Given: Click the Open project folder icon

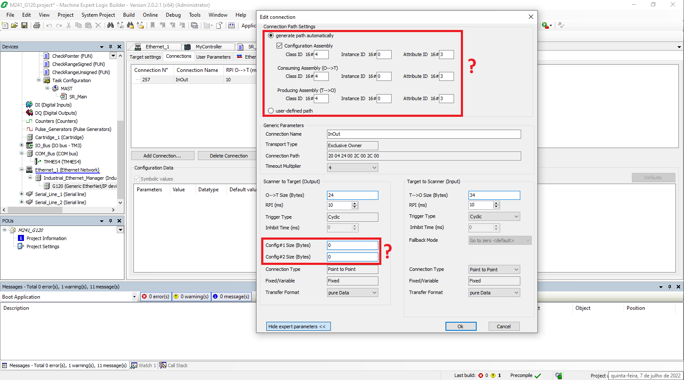Looking at the screenshot, I should pyautogui.click(x=15, y=26).
